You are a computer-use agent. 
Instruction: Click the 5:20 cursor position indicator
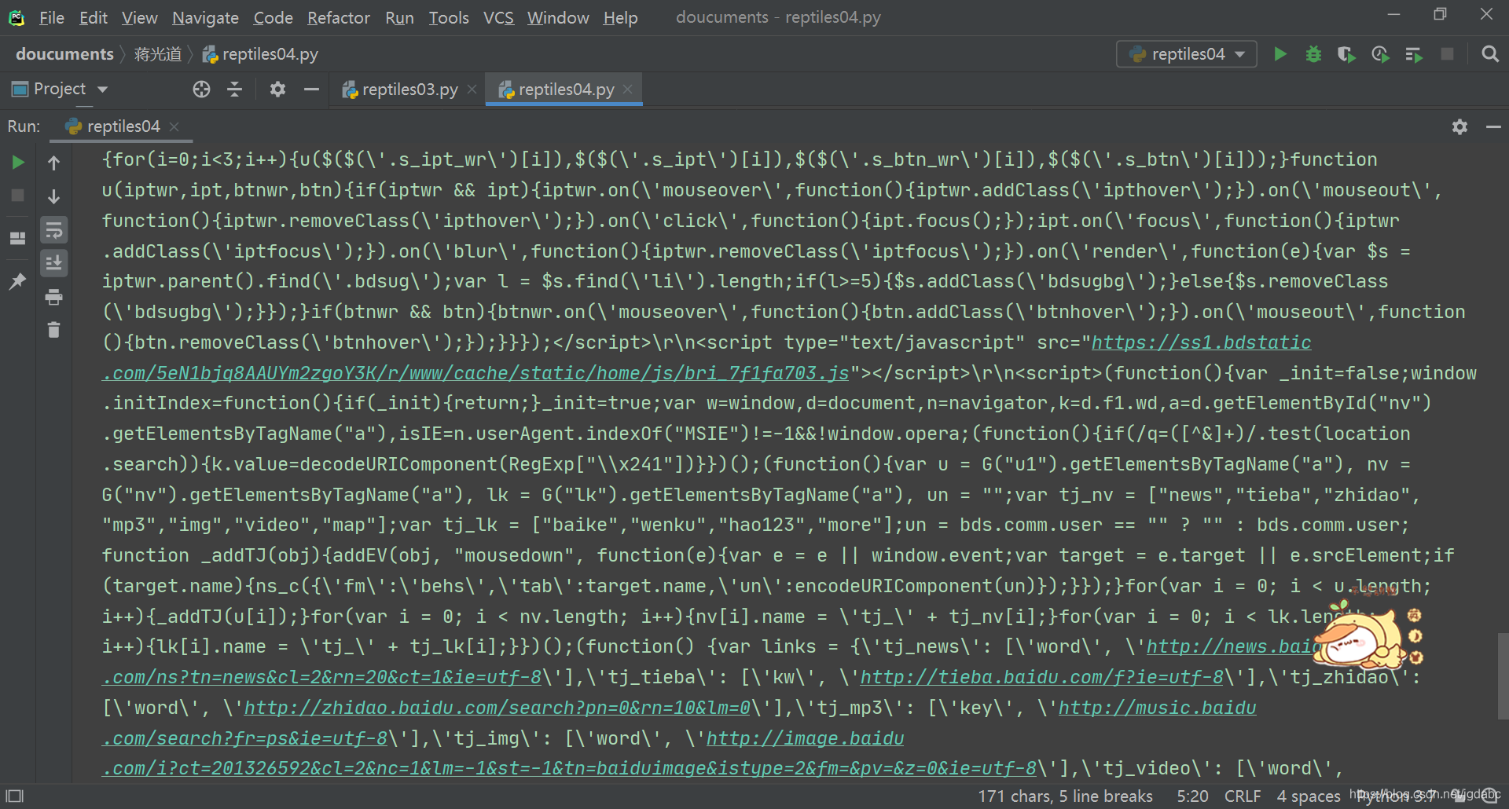(1192, 796)
